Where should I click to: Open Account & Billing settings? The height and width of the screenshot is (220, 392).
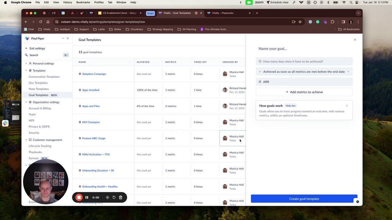pos(40,108)
